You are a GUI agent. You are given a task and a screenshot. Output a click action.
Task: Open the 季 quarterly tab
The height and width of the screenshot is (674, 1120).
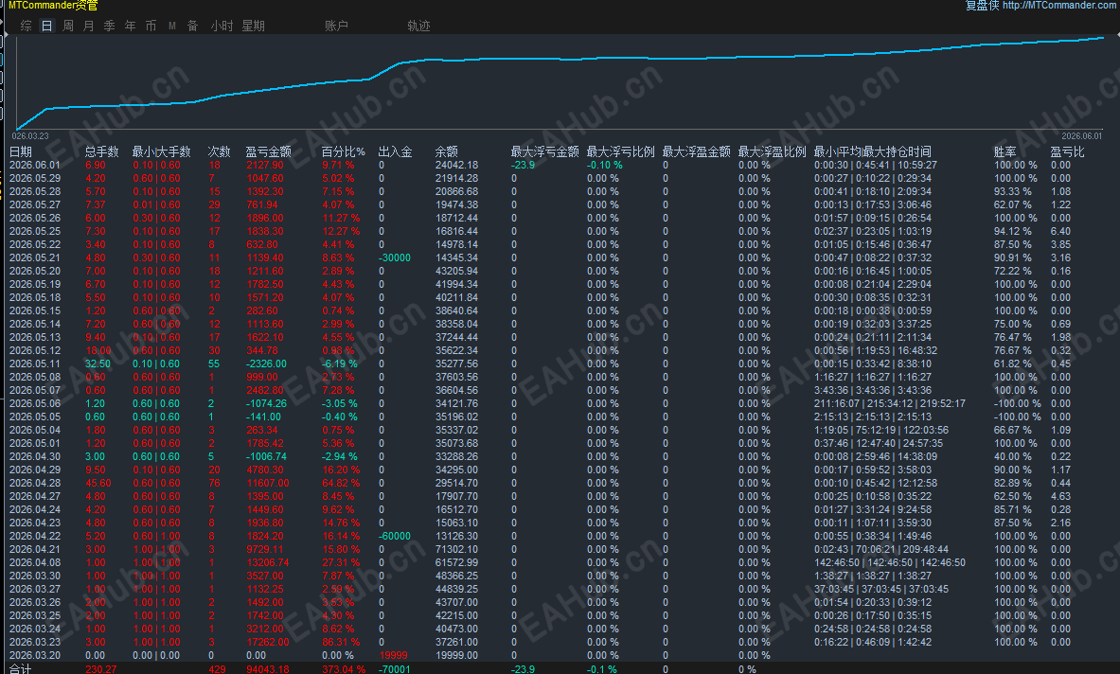point(109,26)
